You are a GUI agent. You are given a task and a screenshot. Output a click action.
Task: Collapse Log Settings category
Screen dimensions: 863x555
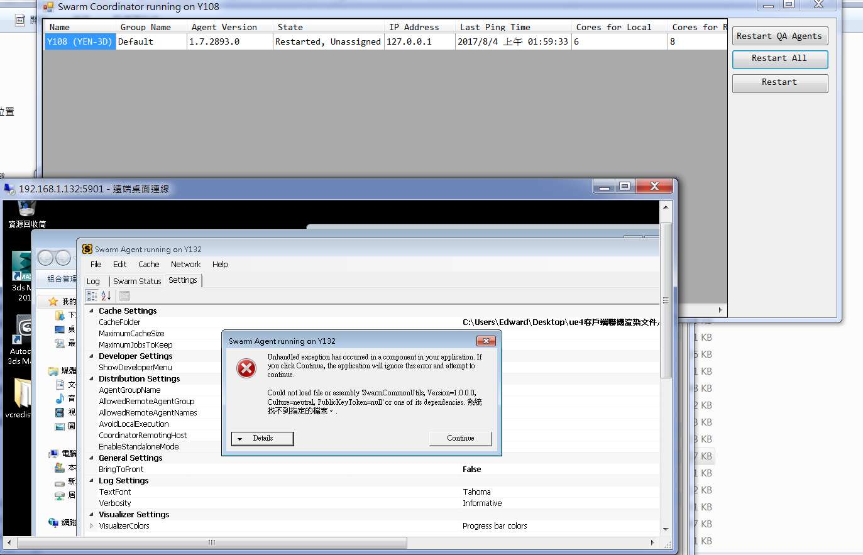click(91, 481)
